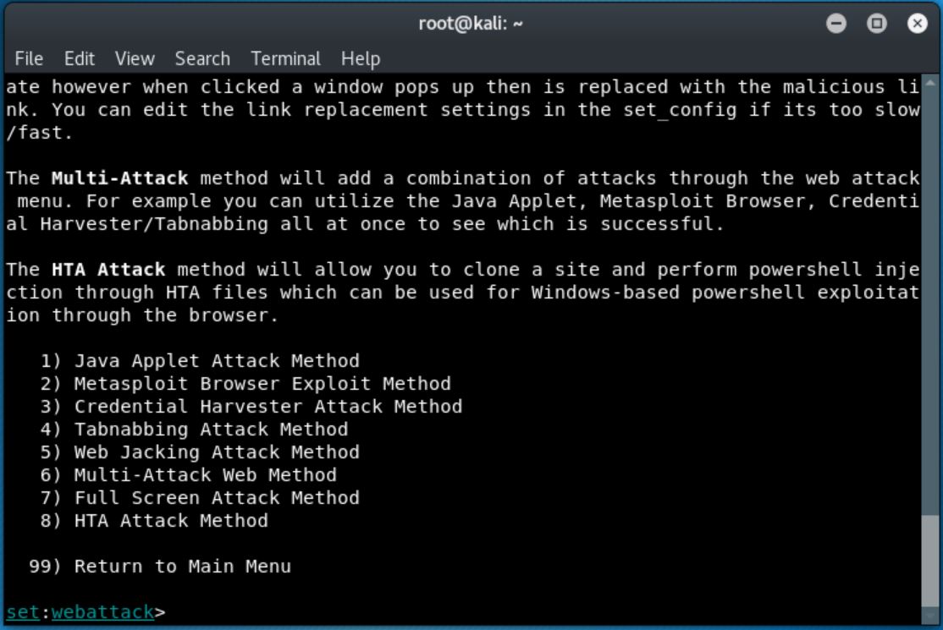Click the Java Applet Attack Method line
The height and width of the screenshot is (630, 943).
click(x=200, y=361)
